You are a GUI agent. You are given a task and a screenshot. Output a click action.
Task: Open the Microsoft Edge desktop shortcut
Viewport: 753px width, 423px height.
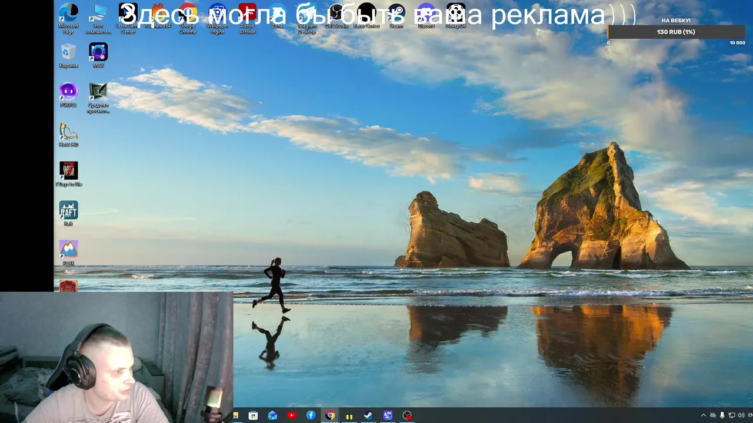coord(68,19)
